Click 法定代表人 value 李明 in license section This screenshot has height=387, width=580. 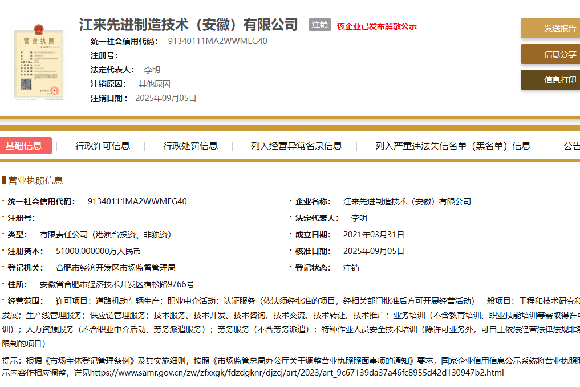pos(359,218)
